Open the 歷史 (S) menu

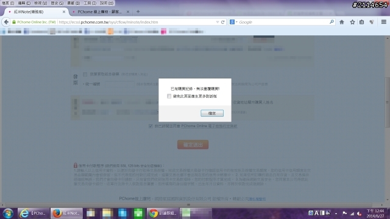pyautogui.click(x=57, y=3)
